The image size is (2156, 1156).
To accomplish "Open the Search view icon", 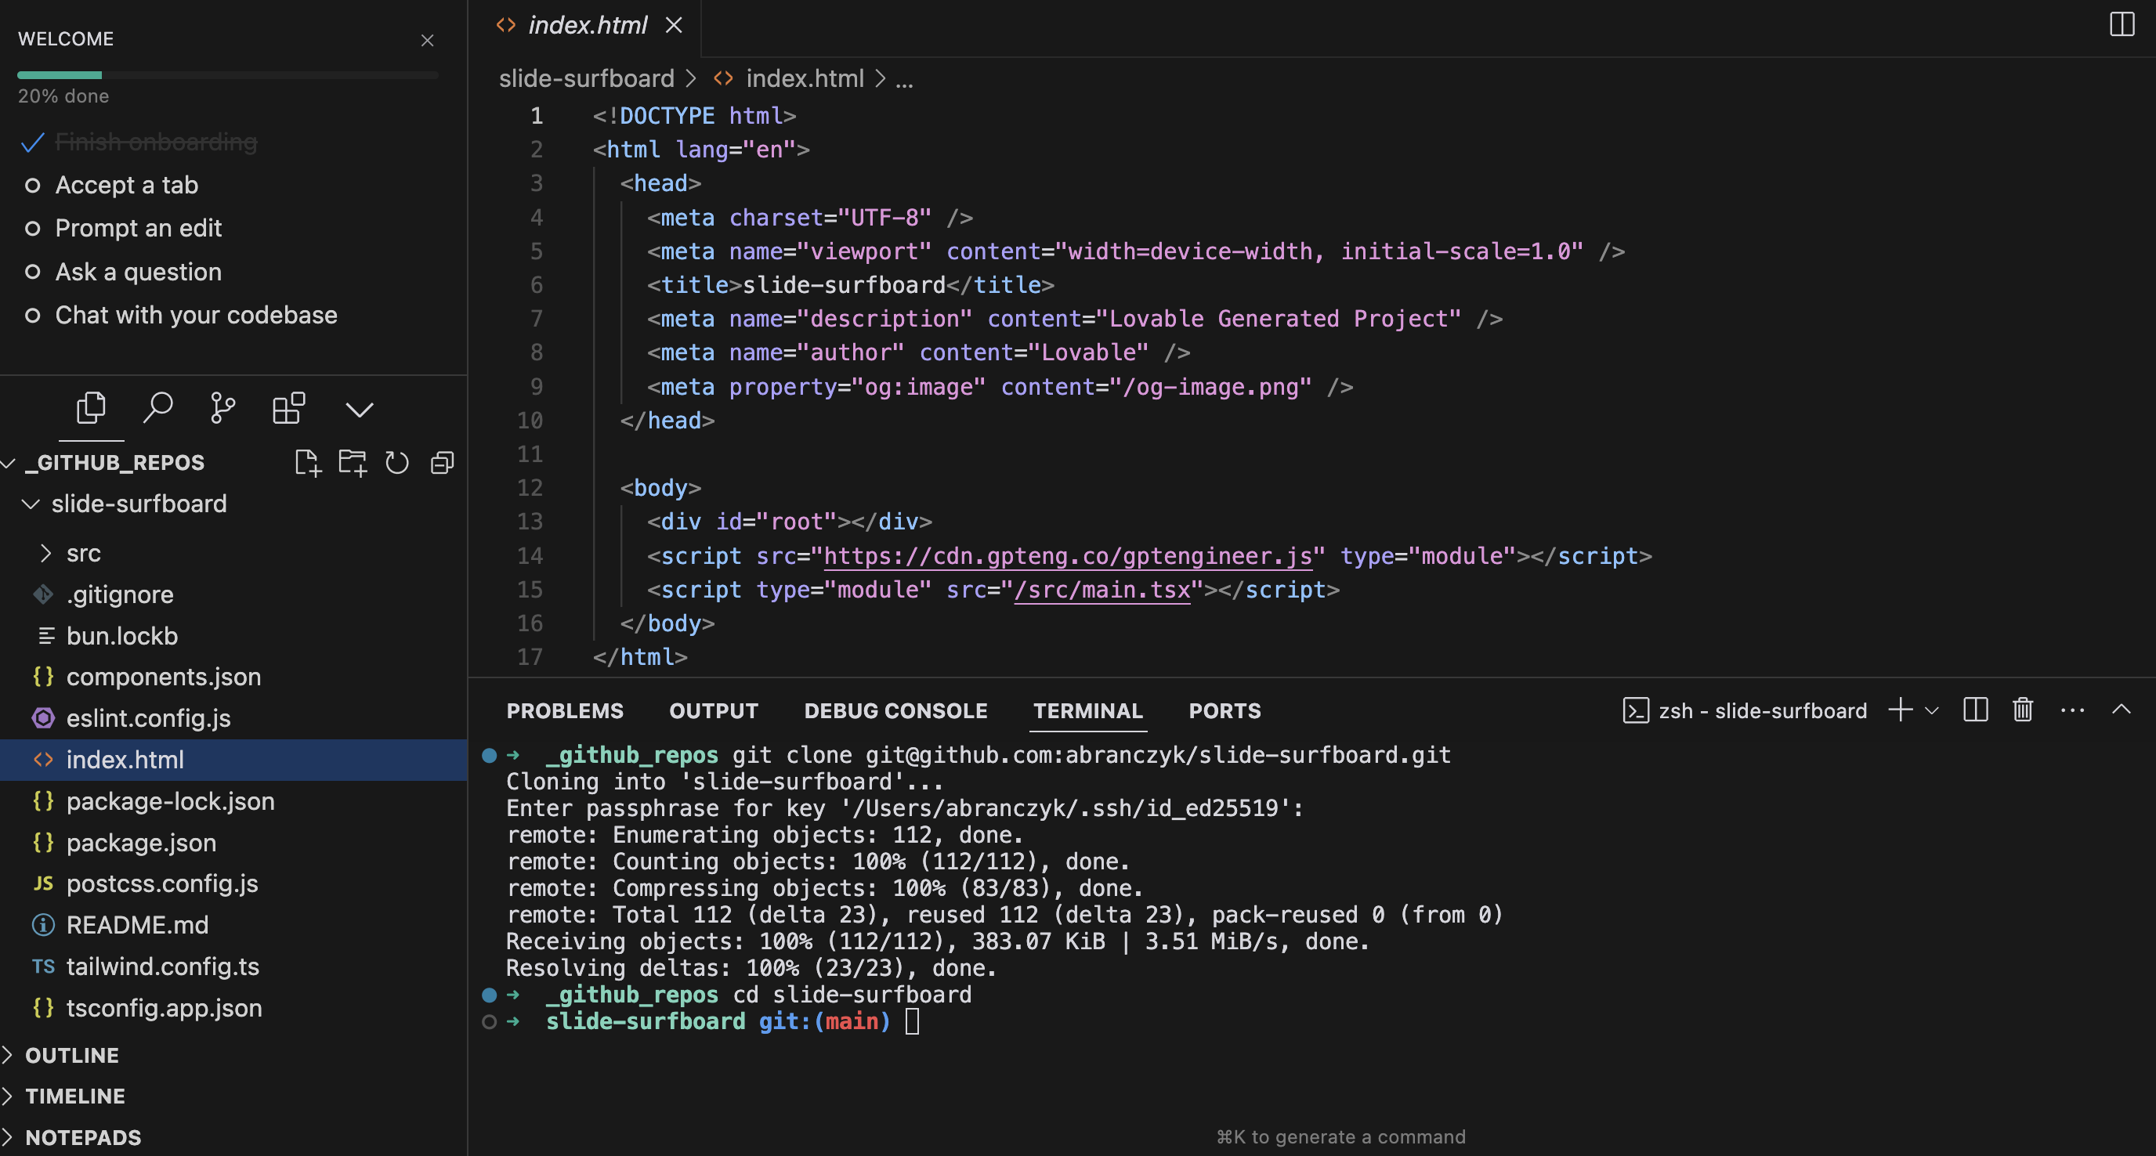I will click(x=157, y=408).
